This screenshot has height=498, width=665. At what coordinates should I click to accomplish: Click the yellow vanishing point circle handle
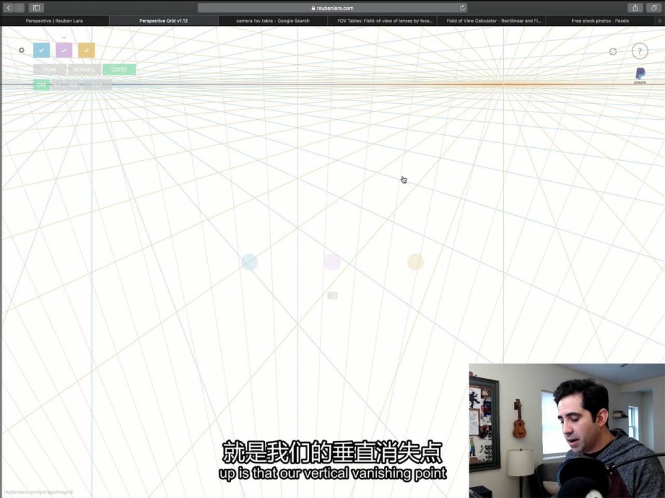pyautogui.click(x=416, y=262)
